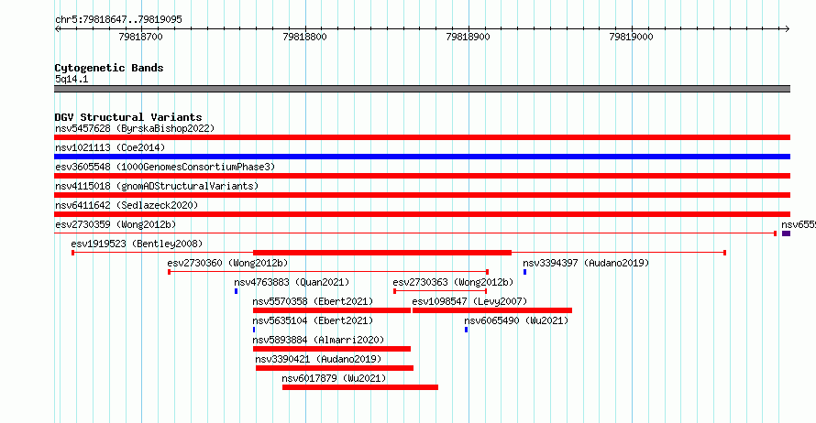Open variant nsv6411642 (Sedlazeck2020) label

[127, 205]
